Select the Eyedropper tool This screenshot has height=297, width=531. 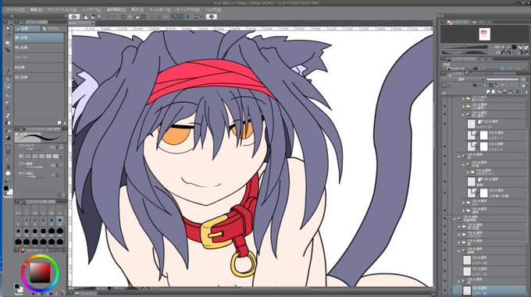pos(8,72)
